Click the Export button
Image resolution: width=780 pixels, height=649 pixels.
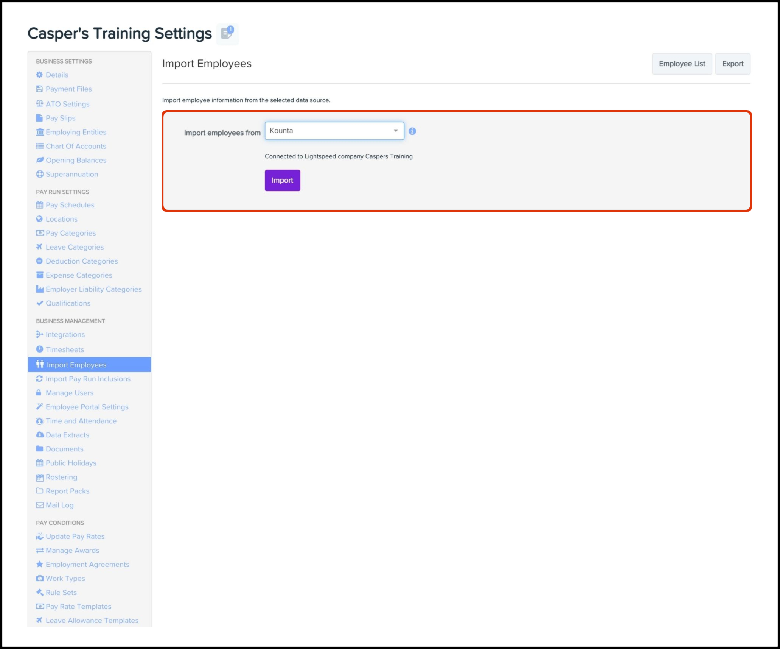pyautogui.click(x=732, y=64)
